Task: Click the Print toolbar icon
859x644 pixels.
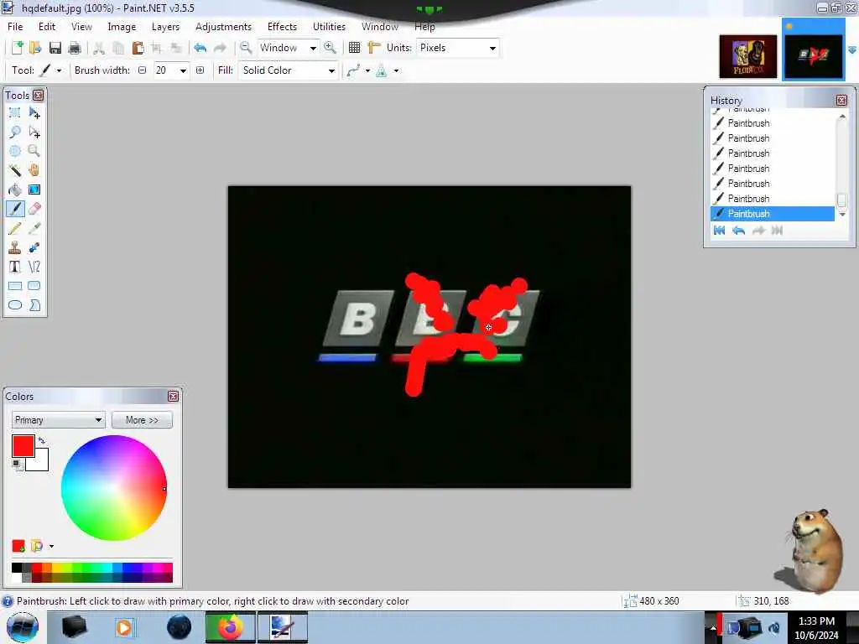Action: click(75, 48)
